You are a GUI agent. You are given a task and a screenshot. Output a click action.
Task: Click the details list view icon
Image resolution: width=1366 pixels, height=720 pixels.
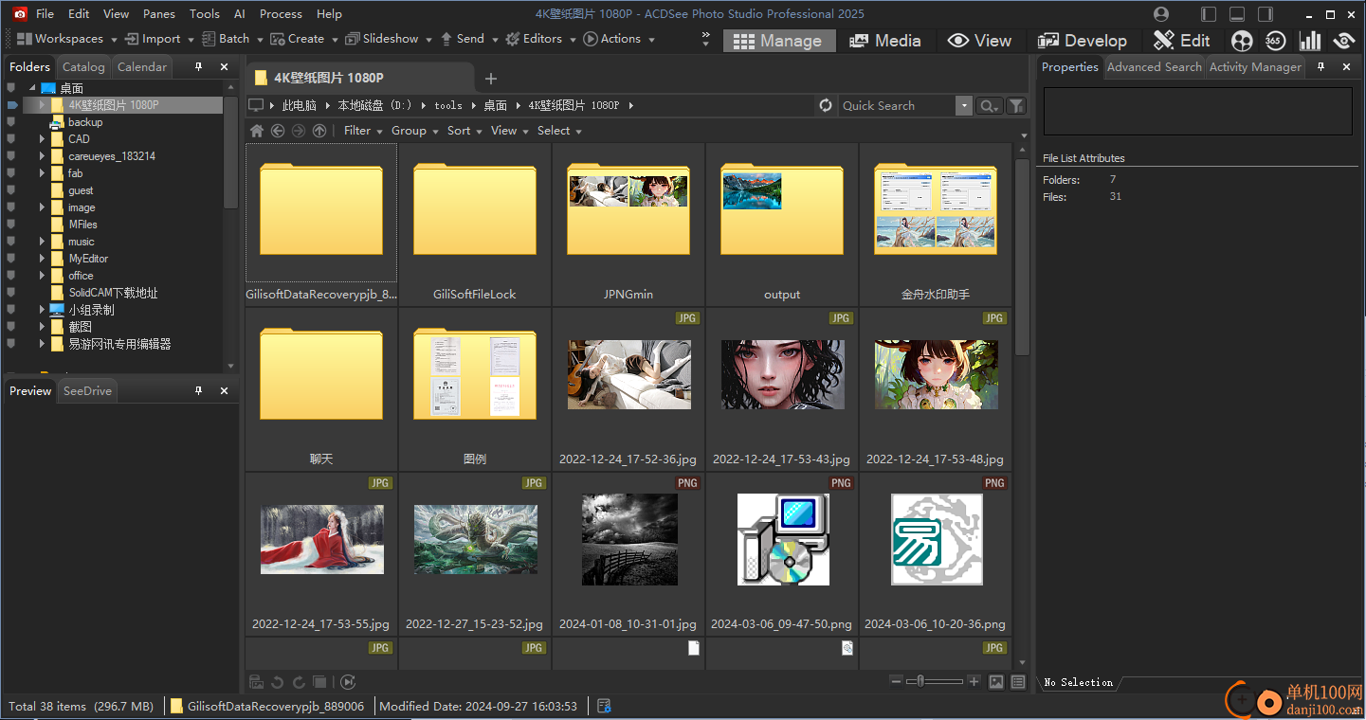(1018, 682)
